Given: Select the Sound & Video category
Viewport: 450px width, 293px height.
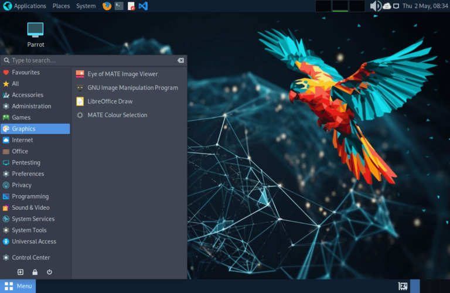Looking at the screenshot, I should [35, 207].
